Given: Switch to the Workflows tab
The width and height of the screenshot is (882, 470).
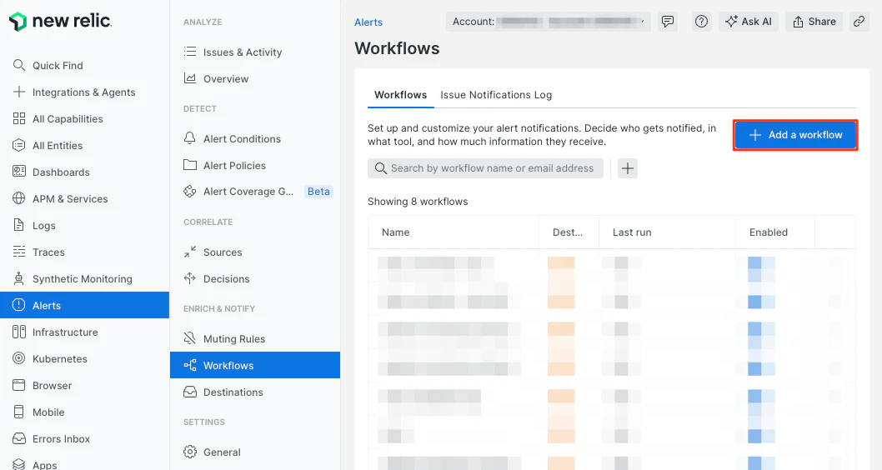Looking at the screenshot, I should click(400, 95).
